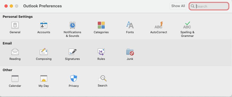Open Junk email settings

tap(130, 52)
